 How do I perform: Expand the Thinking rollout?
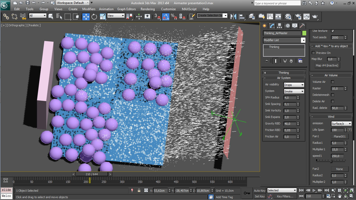(x=284, y=73)
